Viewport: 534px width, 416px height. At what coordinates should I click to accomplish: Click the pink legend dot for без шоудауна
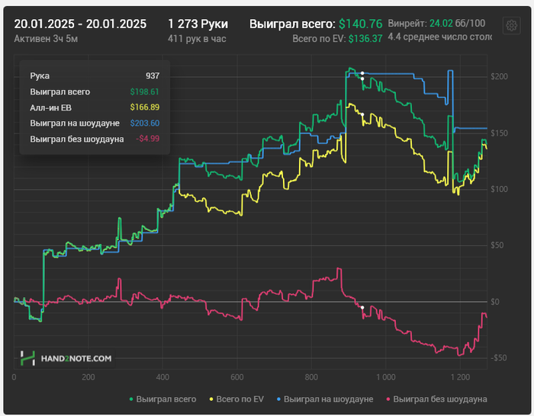[388, 399]
